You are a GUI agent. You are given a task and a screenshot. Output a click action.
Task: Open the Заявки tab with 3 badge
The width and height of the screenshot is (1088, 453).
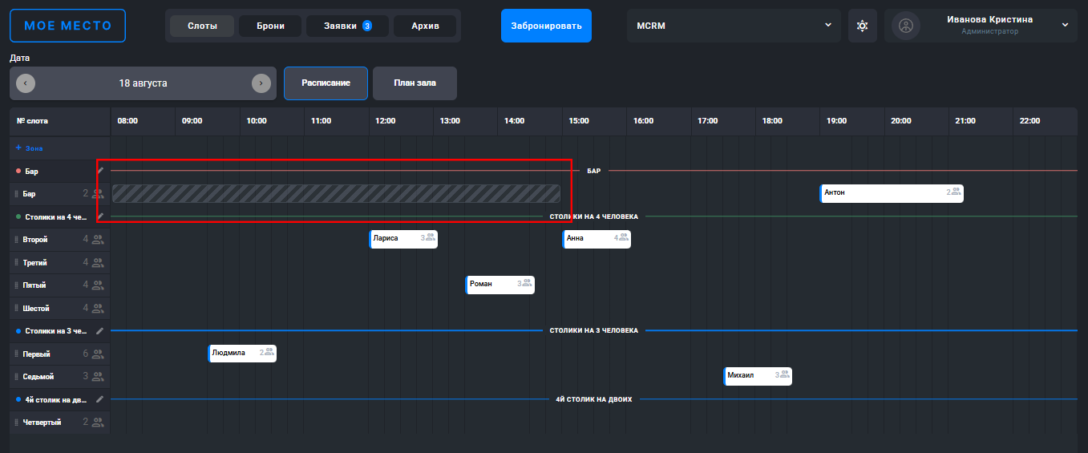point(347,26)
